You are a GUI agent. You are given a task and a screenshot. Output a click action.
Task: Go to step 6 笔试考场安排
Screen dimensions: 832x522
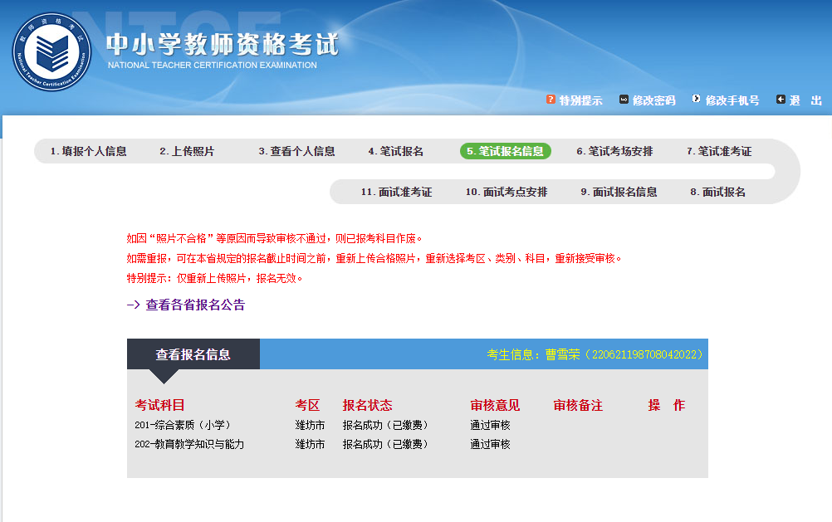[x=614, y=151]
